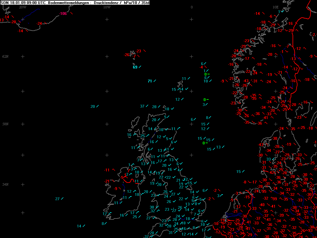Viewport: 317px width, 238px height.
Task: Click the map title header text
Action: [75, 2]
